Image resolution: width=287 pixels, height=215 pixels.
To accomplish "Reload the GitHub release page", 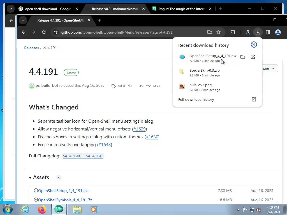I will pos(43,32).
